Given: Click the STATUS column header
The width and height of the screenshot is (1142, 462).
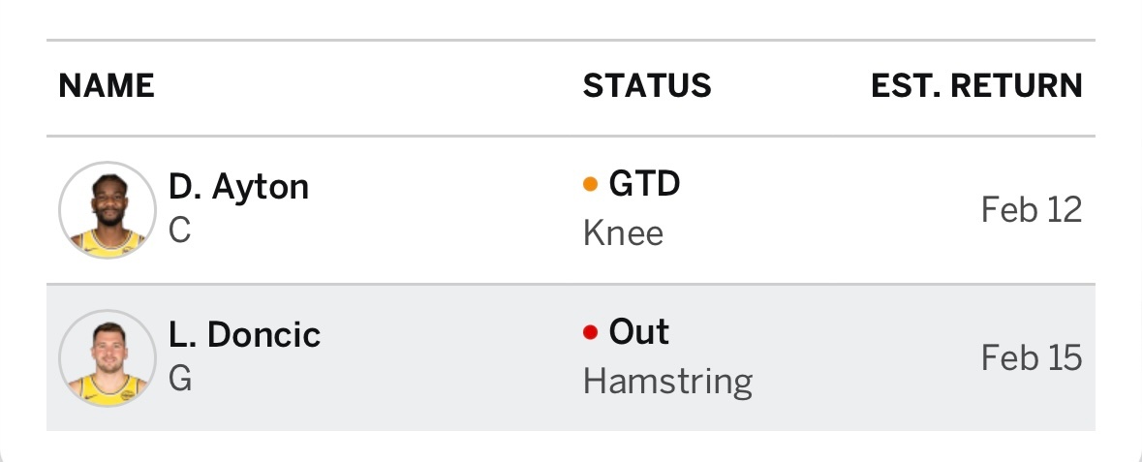Looking at the screenshot, I should (647, 86).
